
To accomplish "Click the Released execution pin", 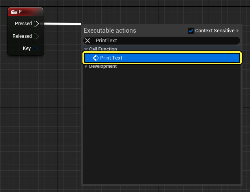I will pyautogui.click(x=36, y=36).
